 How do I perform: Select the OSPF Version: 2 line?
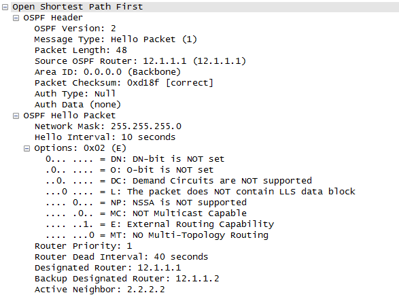(75, 29)
